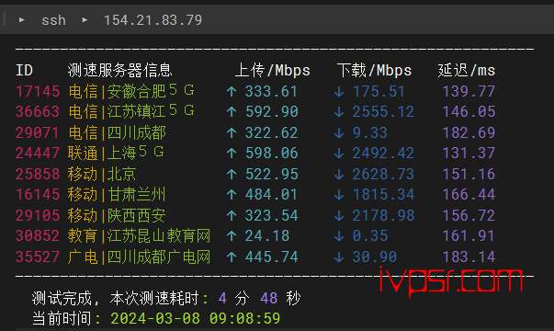Click download value 2555.12
Viewport: 554px width, 331px height.
point(383,111)
